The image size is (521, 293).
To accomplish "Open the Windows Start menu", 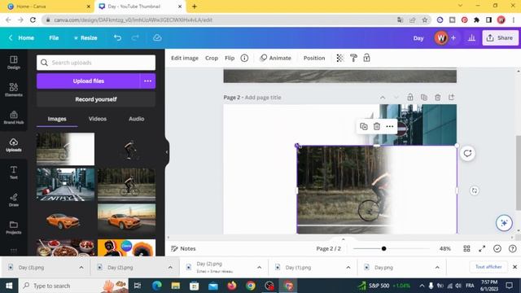I will point(9,286).
